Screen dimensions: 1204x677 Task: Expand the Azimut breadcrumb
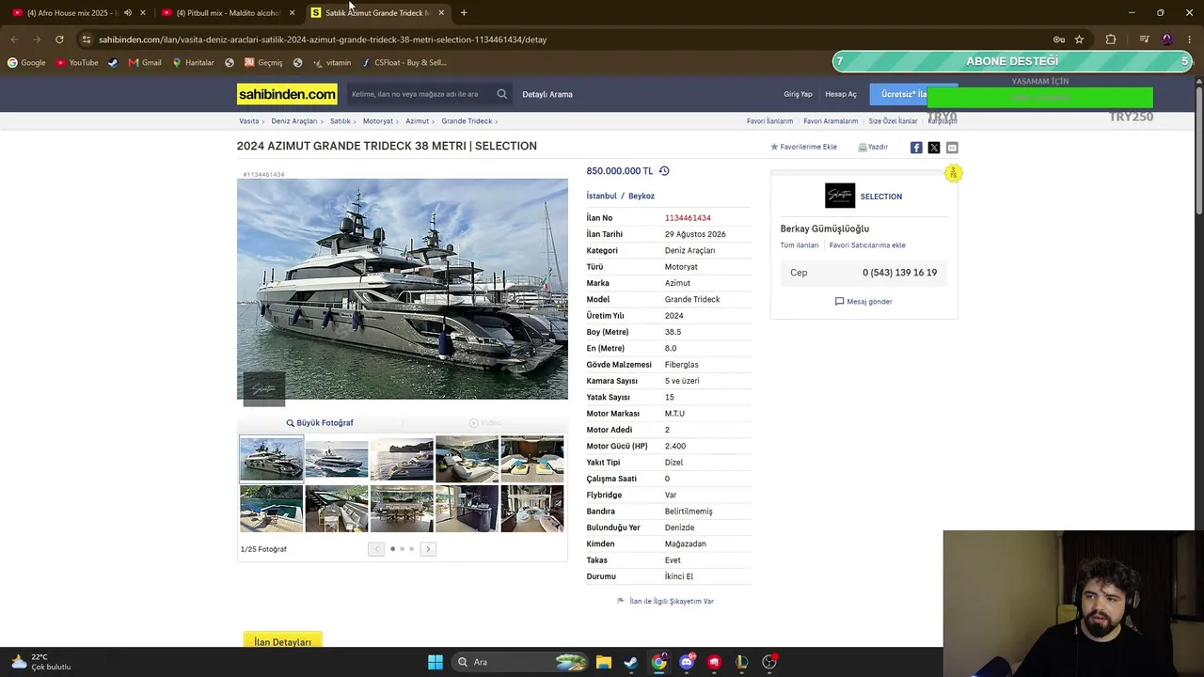[435, 121]
